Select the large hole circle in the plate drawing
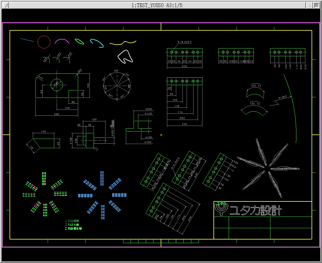 point(57,85)
